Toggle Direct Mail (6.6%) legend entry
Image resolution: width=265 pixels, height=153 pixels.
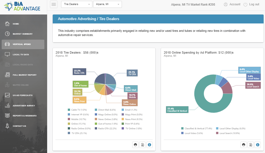105,110
